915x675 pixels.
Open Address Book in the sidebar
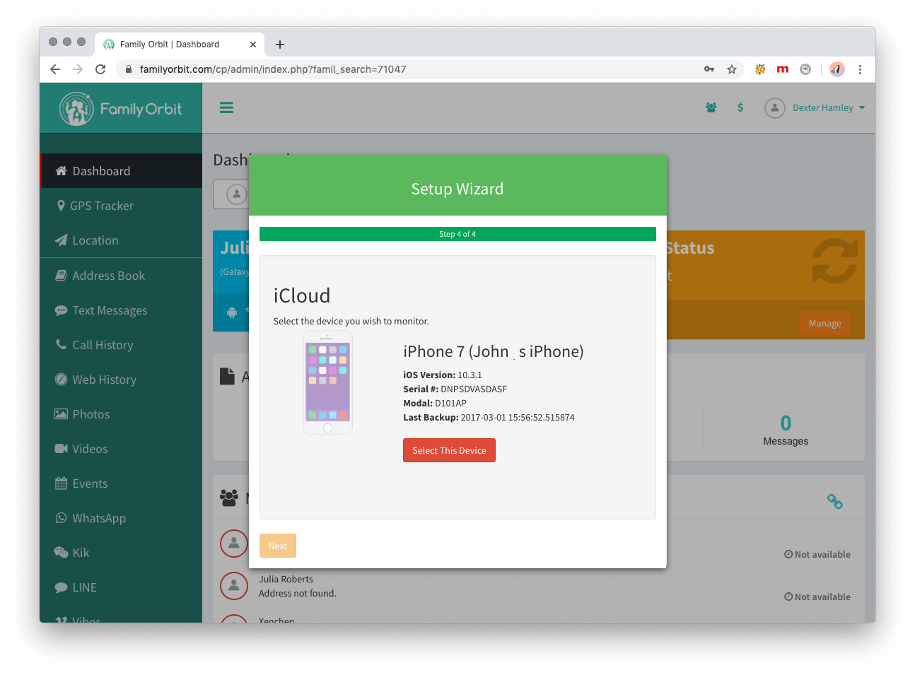(x=121, y=276)
